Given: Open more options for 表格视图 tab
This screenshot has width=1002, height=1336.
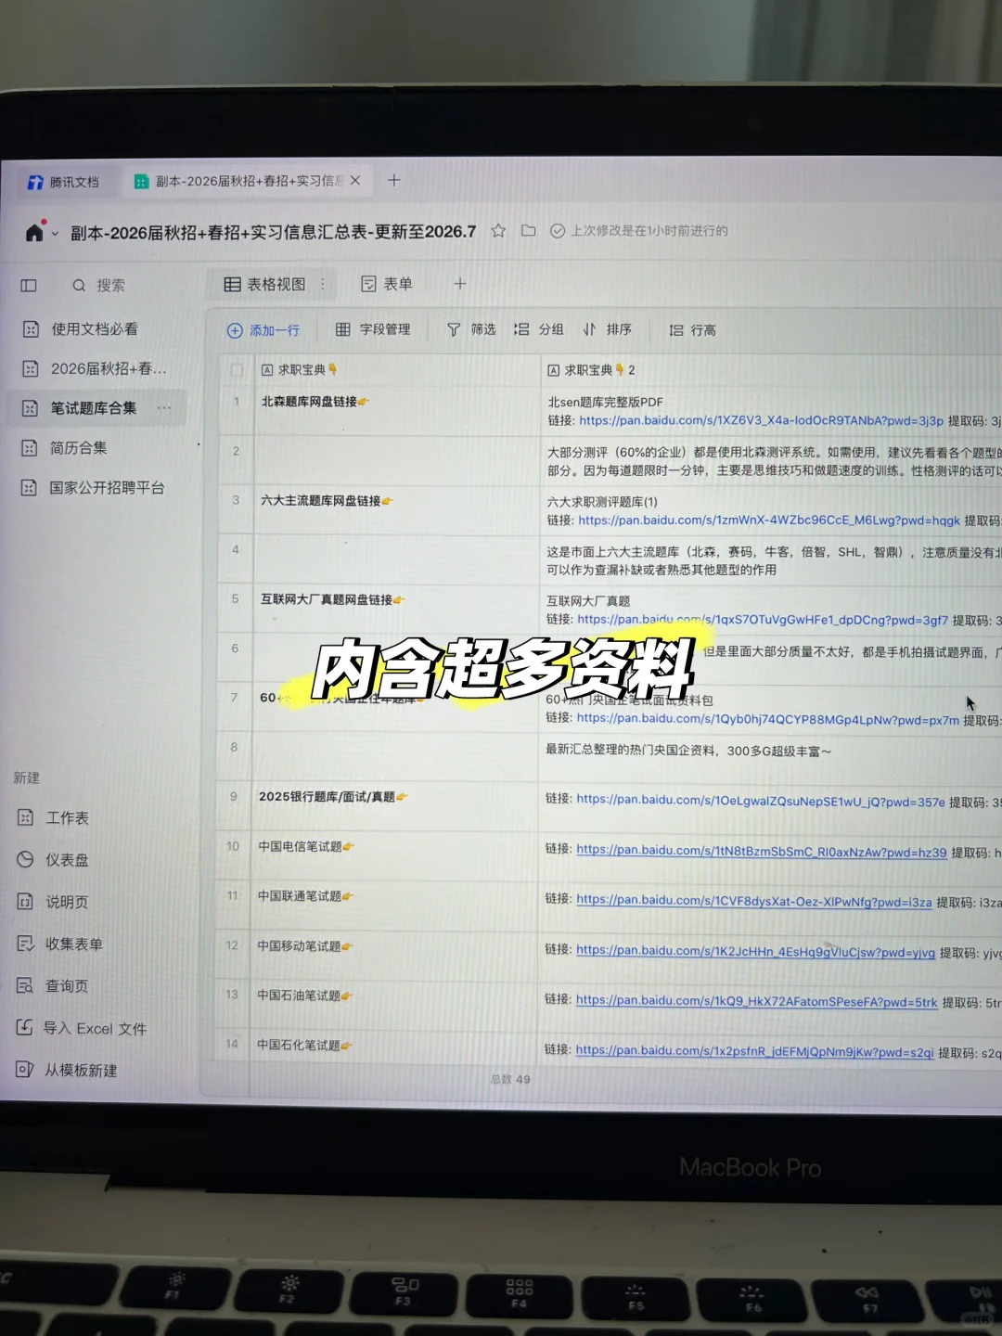Looking at the screenshot, I should click(x=323, y=284).
